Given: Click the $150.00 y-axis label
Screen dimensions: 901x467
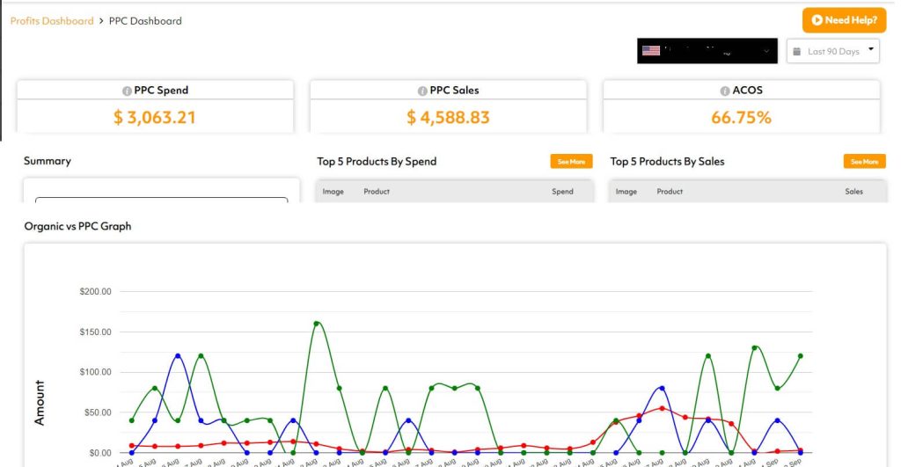Looking at the screenshot, I should (95, 332).
